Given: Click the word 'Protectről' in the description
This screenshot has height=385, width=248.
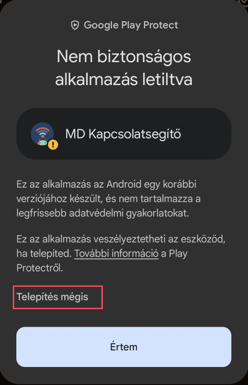Looking at the screenshot, I should (x=40, y=268).
